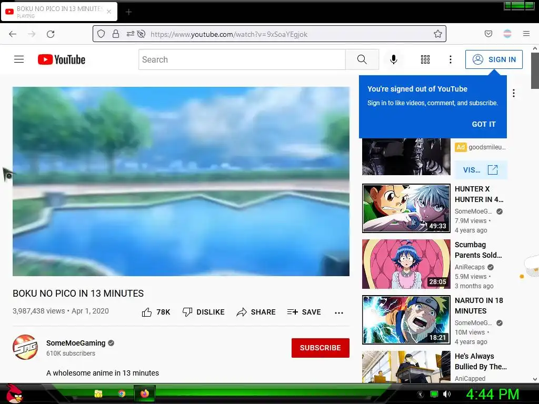Expand the hidden tray icons arrow

click(x=420, y=395)
